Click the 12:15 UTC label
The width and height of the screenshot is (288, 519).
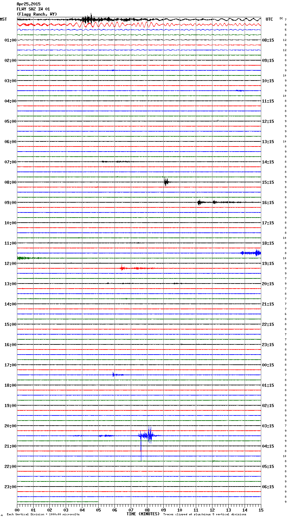tap(268, 121)
